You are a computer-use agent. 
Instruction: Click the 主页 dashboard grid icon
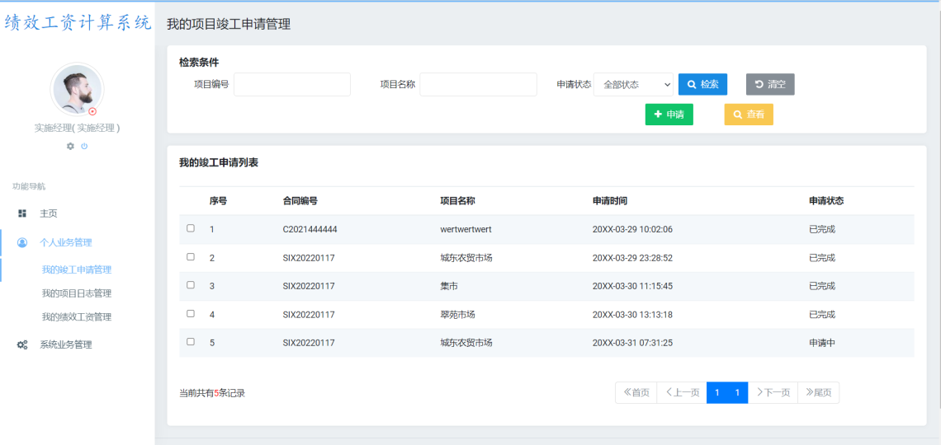click(22, 213)
